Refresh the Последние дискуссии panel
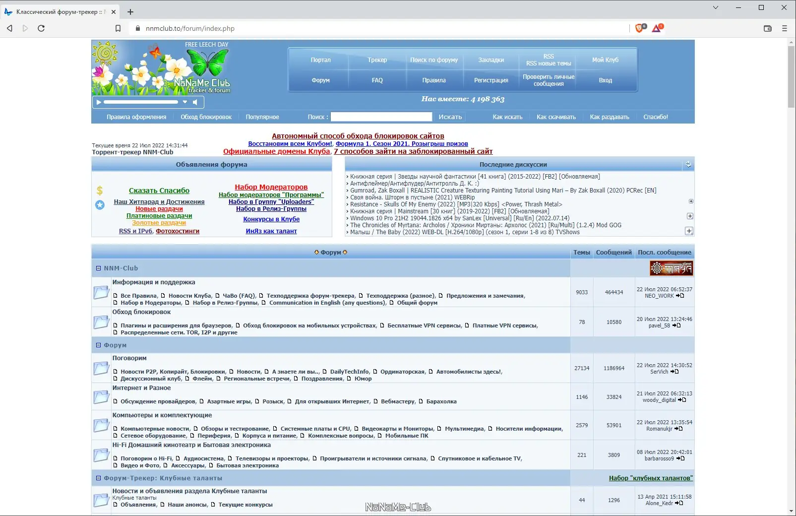Image resolution: width=796 pixels, height=516 pixels. [688, 164]
